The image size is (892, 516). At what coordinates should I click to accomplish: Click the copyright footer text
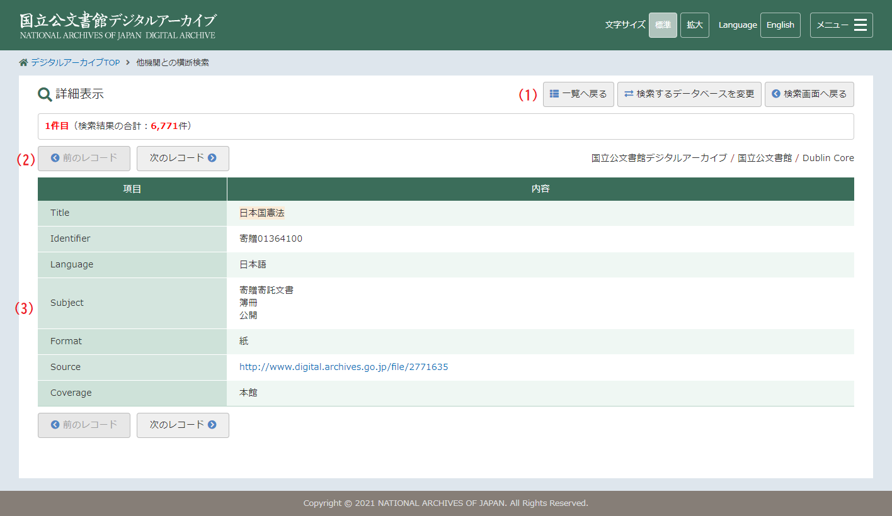click(x=445, y=503)
